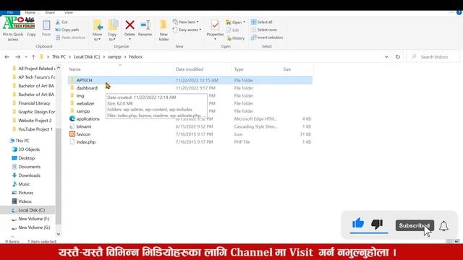Click Invert selection in the ribbon
The image size is (463, 260).
click(267, 38)
